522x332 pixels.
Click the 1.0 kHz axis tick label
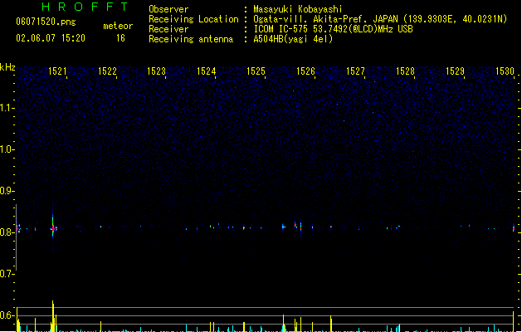pyautogui.click(x=7, y=149)
